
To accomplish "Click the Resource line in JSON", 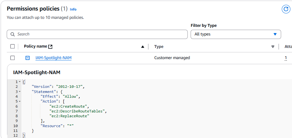I will [57, 126].
